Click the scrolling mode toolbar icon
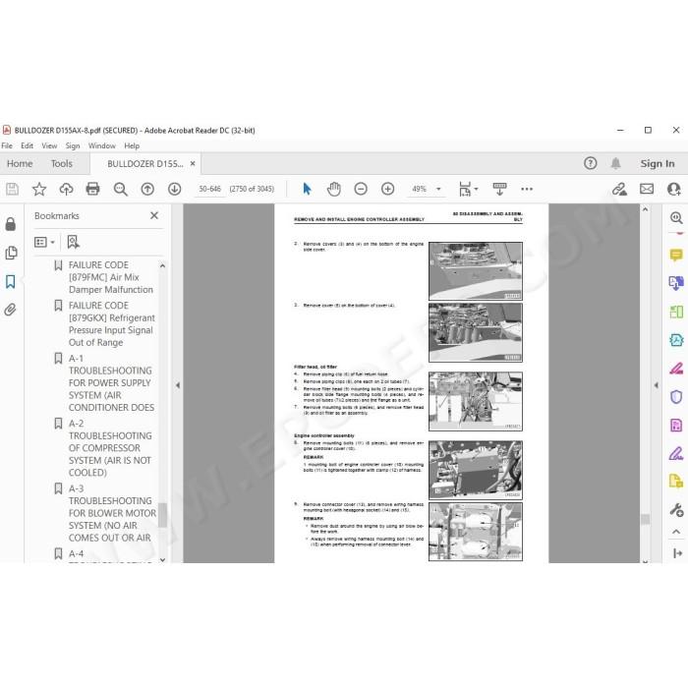This screenshot has width=688, height=688. click(499, 189)
